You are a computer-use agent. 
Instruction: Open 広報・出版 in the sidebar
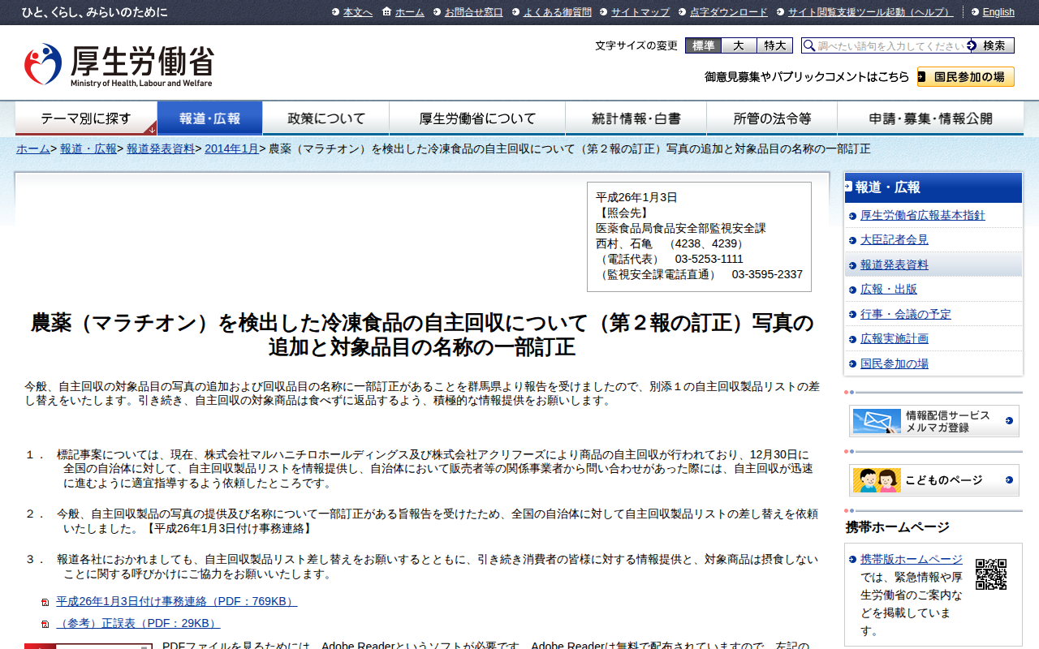point(888,289)
